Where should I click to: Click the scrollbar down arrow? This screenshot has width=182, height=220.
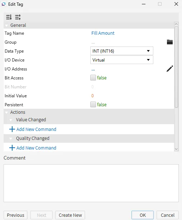tap(176, 149)
